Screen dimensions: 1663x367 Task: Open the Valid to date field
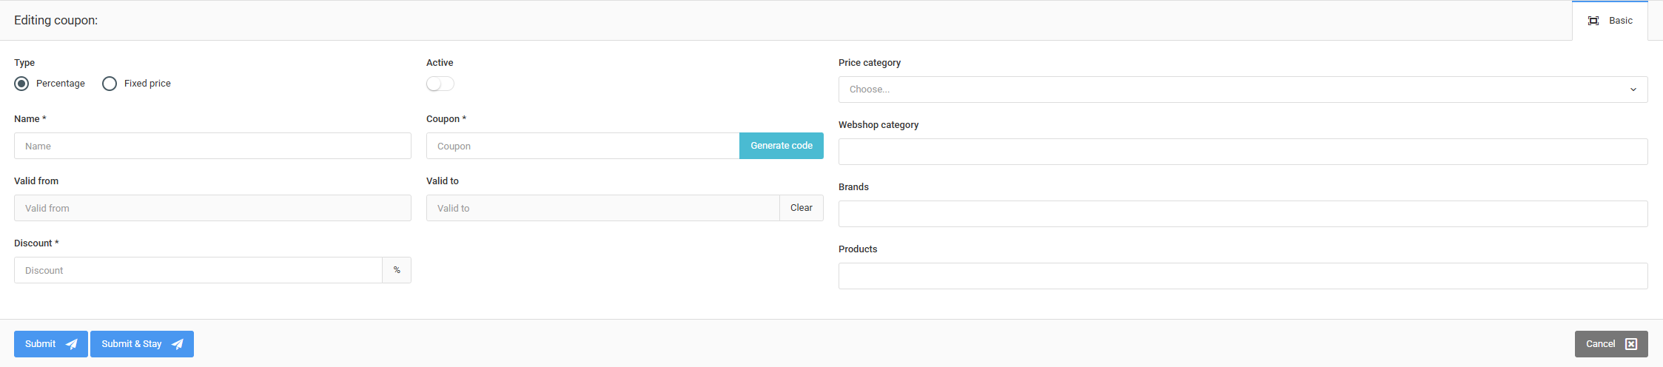(603, 208)
